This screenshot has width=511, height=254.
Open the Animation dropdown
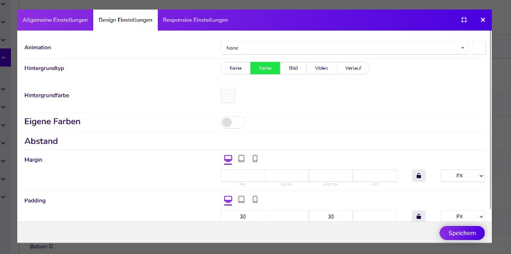[x=344, y=48]
